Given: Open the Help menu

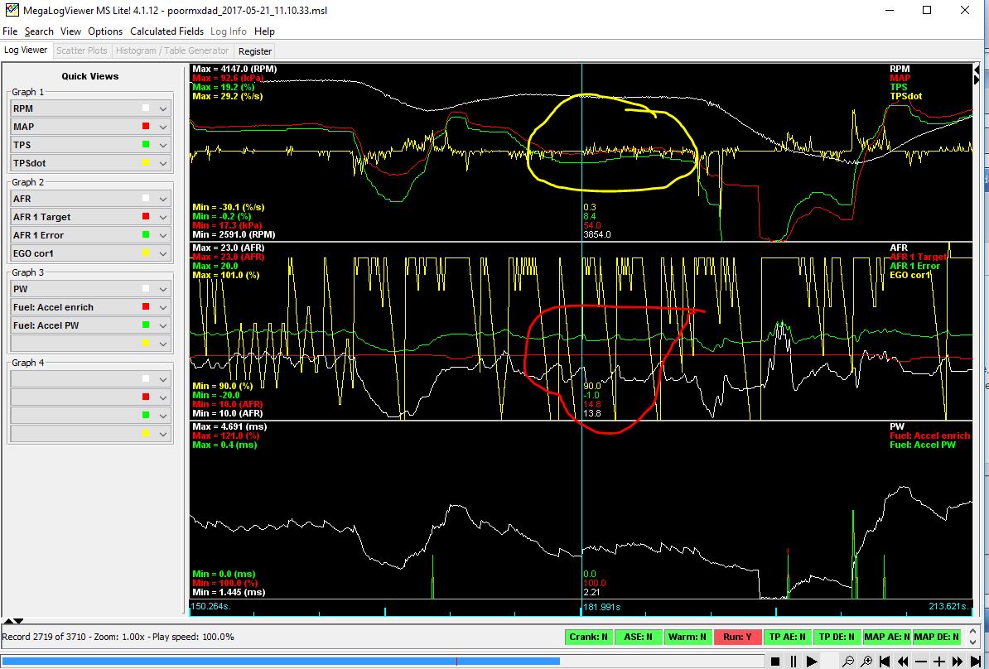Looking at the screenshot, I should pyautogui.click(x=264, y=31).
